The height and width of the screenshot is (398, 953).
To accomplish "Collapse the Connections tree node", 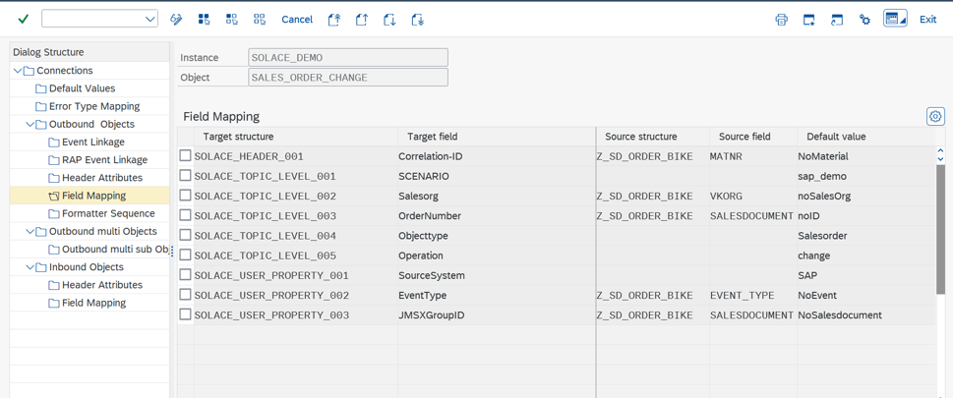I will point(17,71).
